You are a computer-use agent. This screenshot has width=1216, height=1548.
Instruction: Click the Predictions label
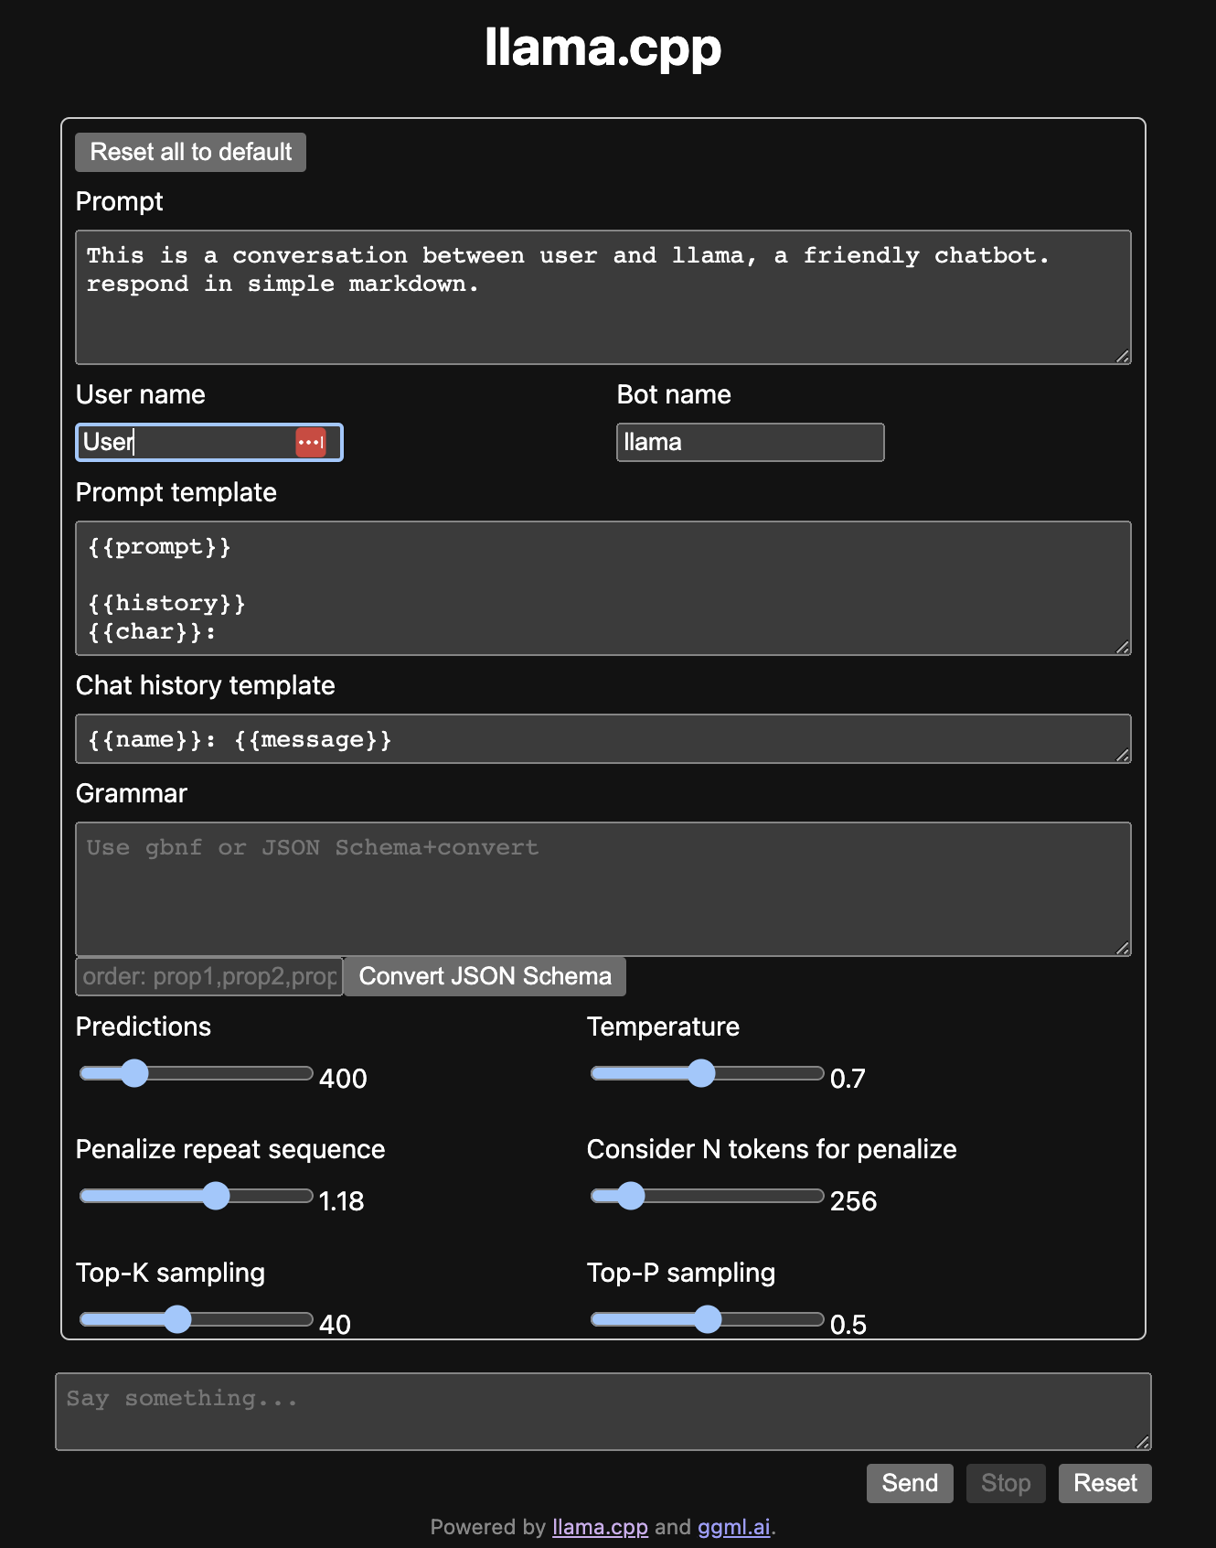[143, 1027]
